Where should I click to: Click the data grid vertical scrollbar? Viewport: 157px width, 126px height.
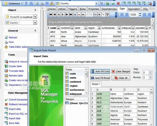pos(153,26)
